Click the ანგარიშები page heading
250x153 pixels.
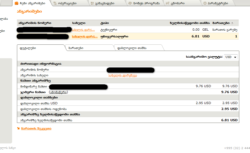(29, 12)
